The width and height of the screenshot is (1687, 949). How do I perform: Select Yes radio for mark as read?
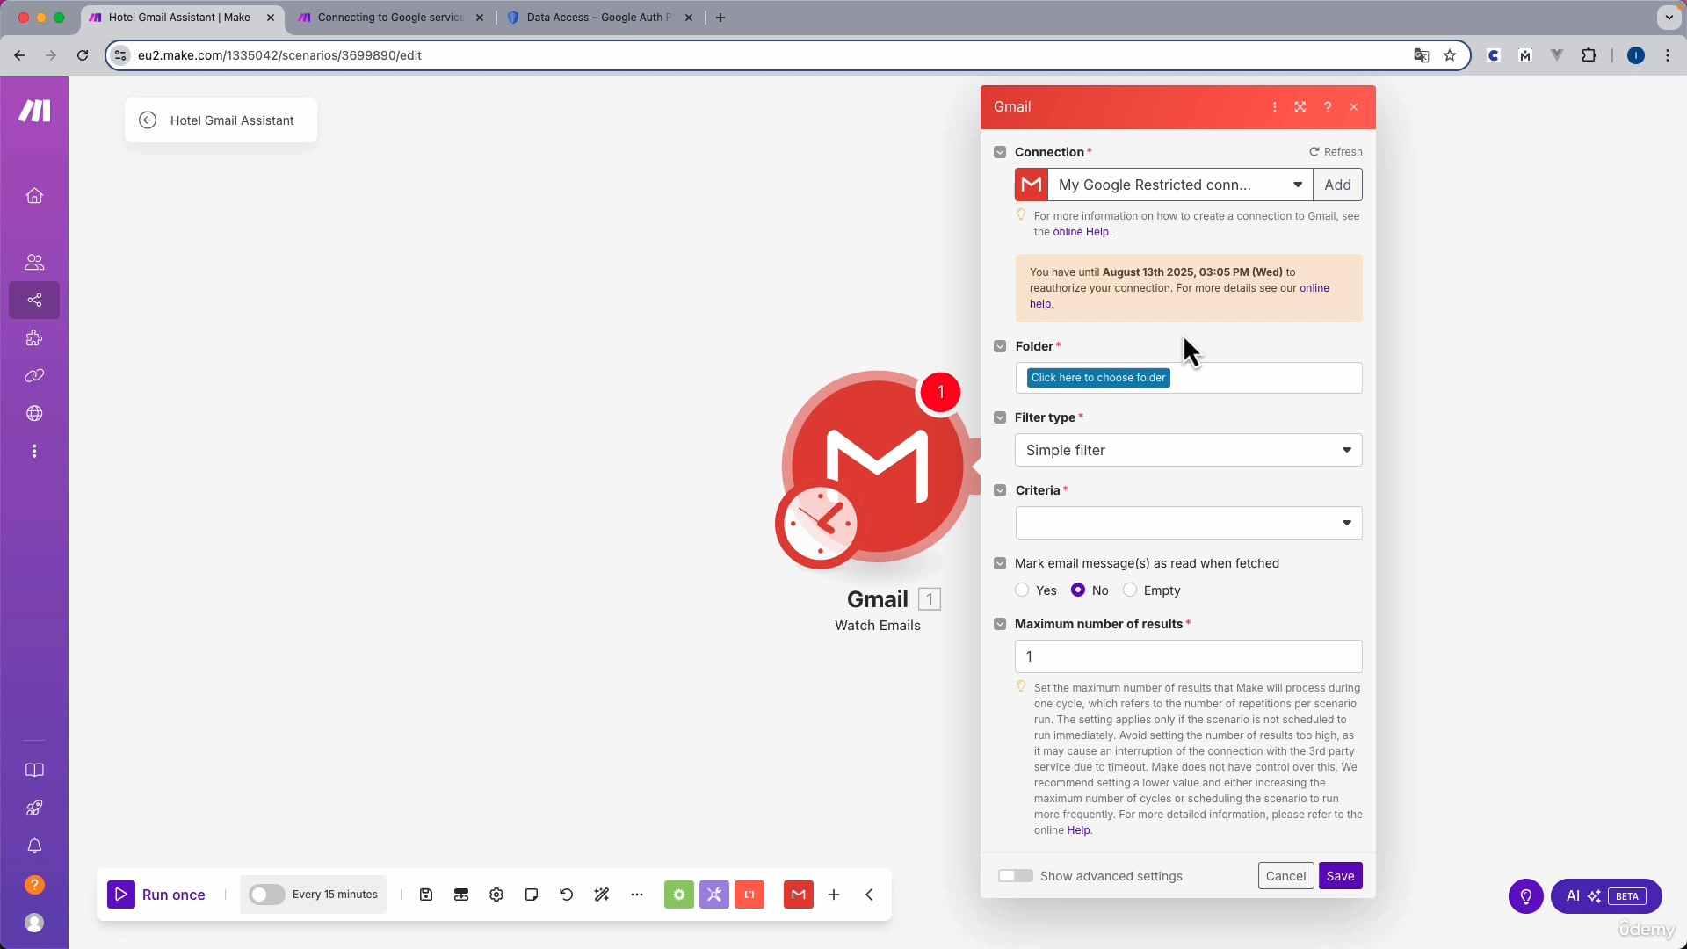(x=1022, y=590)
